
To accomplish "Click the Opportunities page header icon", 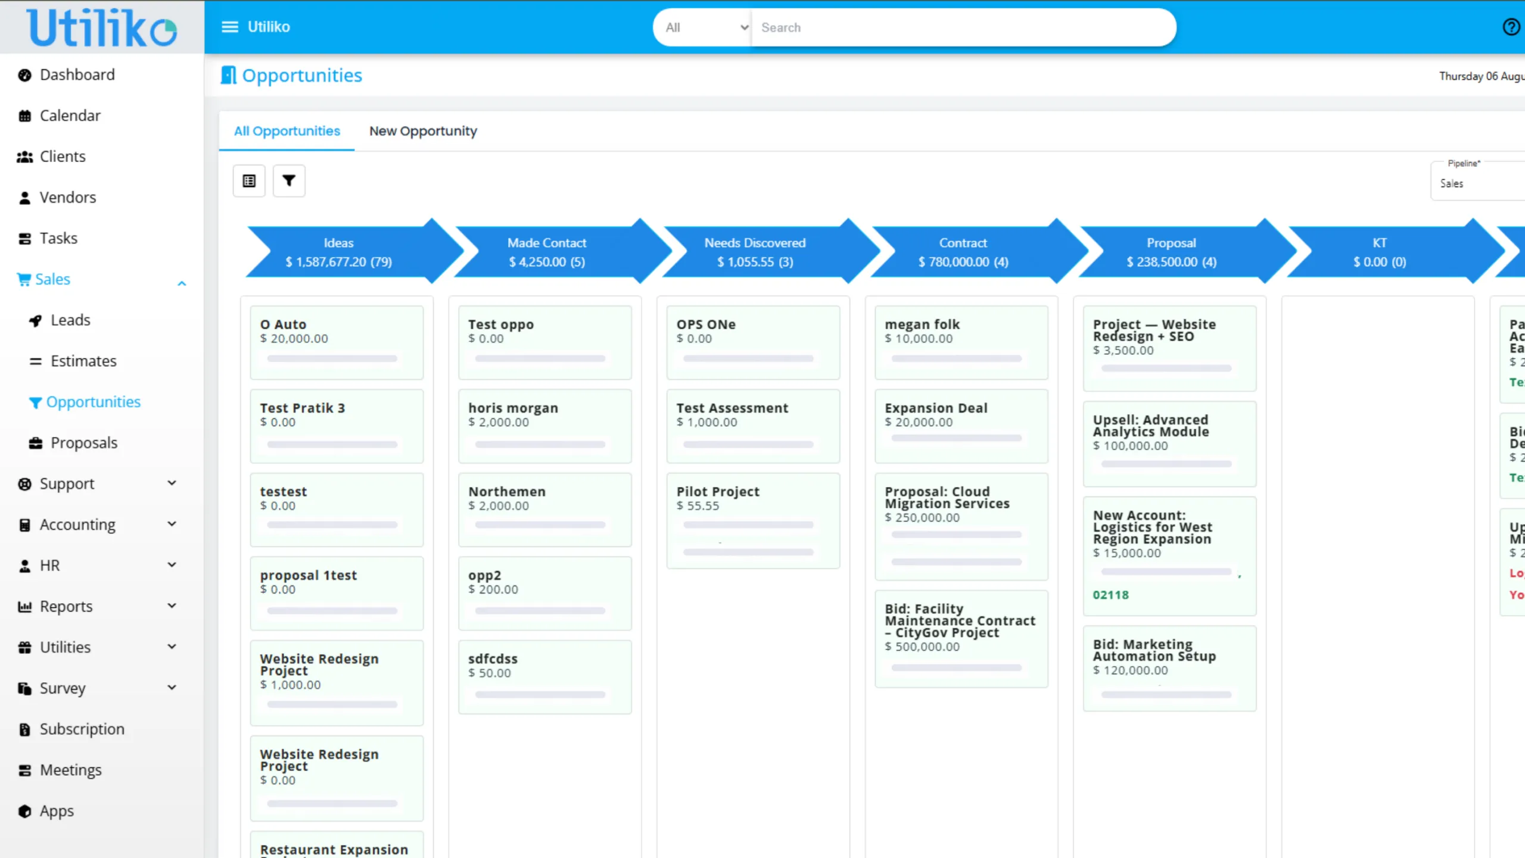I will [229, 75].
